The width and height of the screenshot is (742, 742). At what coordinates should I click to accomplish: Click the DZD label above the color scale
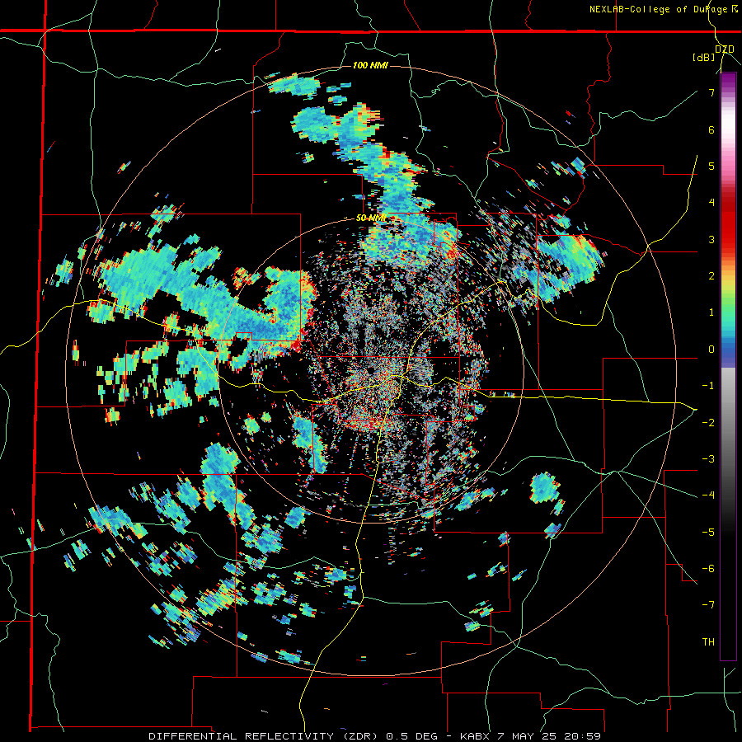pos(725,49)
